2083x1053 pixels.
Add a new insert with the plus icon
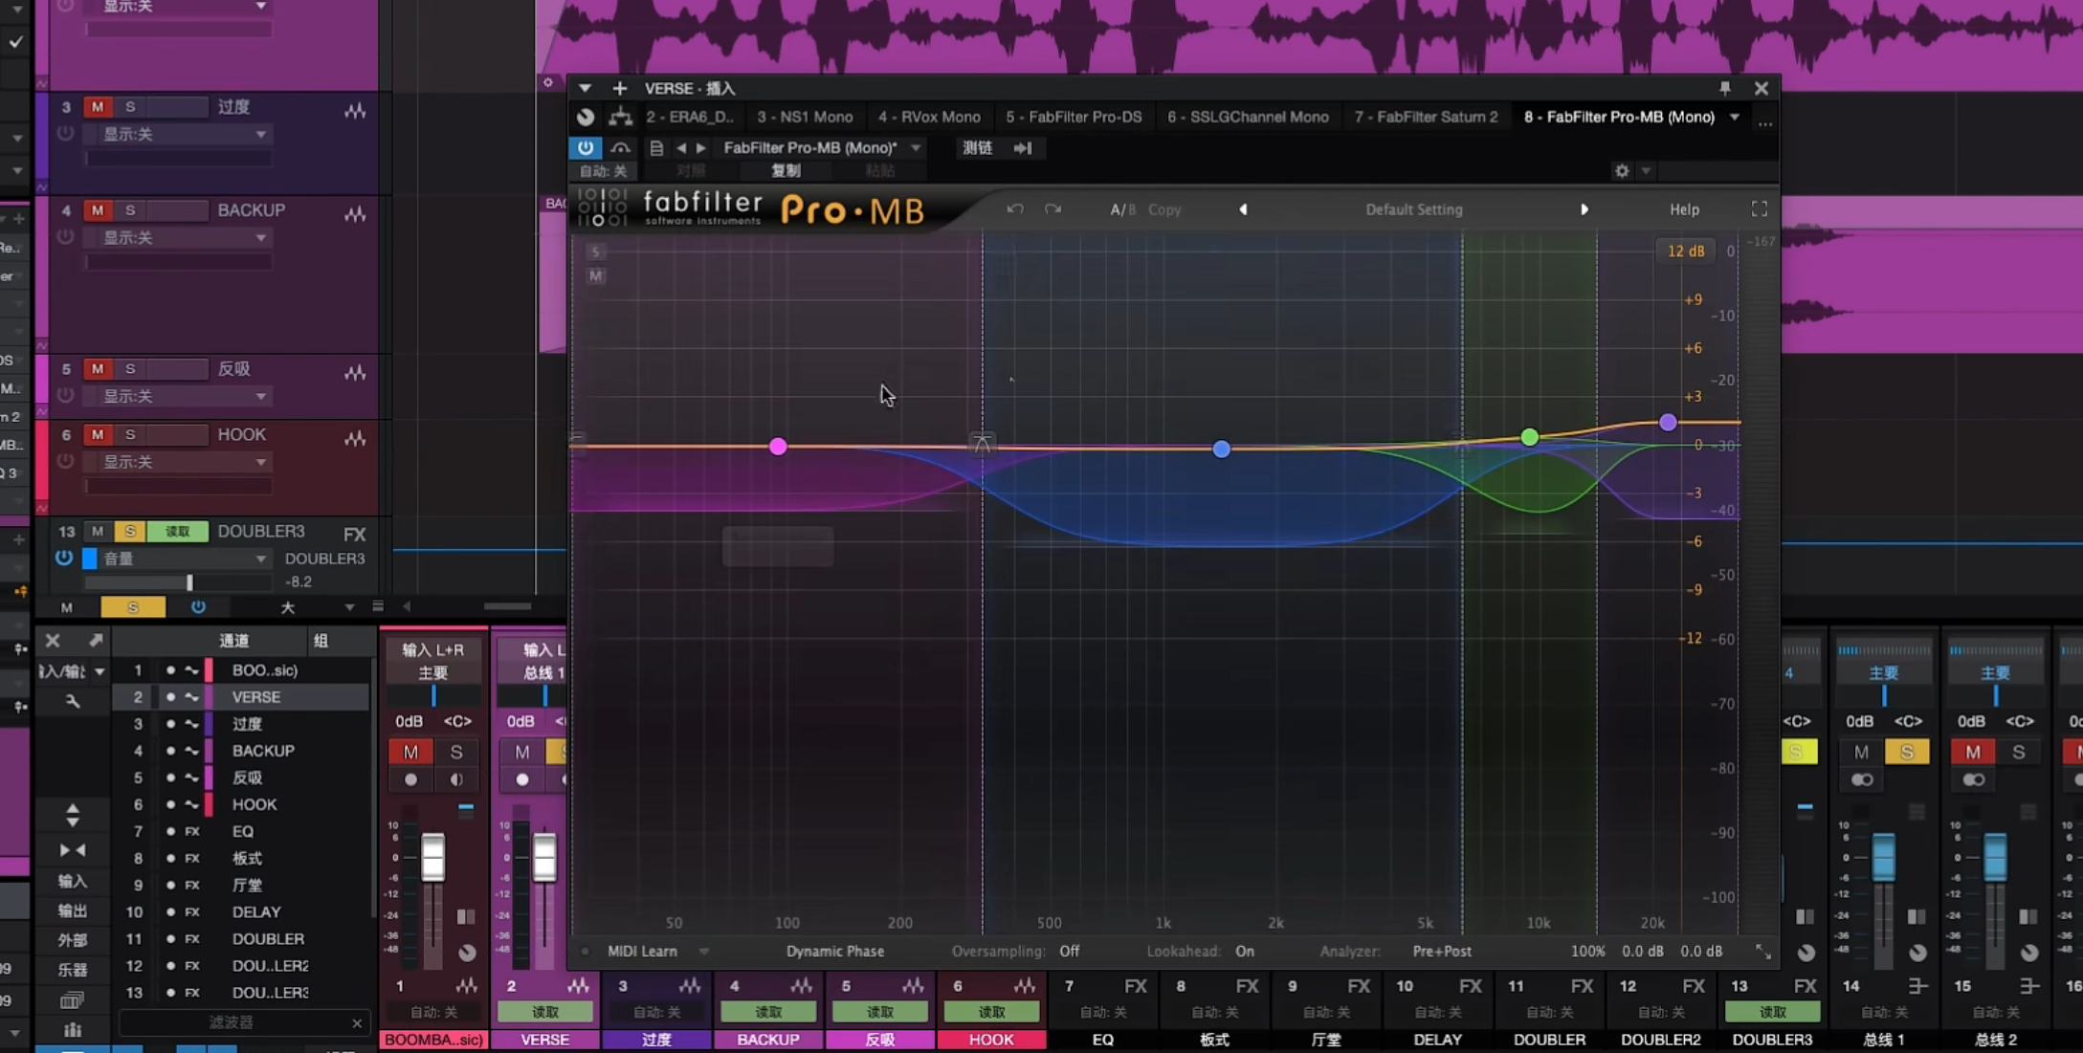point(620,88)
